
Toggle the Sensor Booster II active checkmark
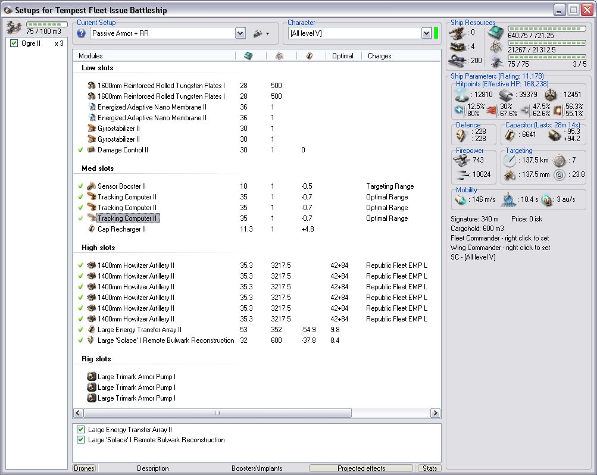(80, 186)
